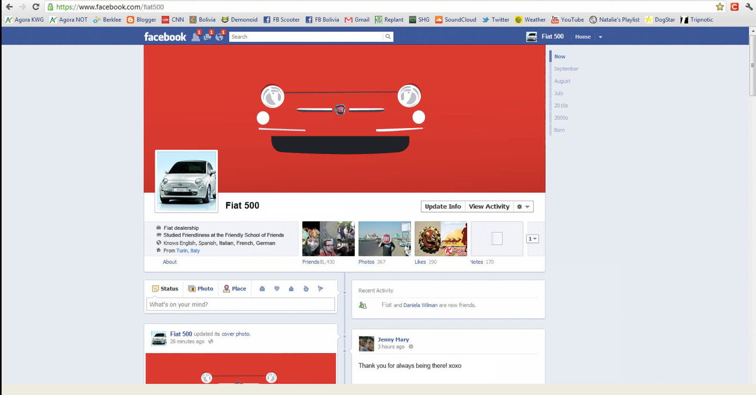Open the About link
Image resolution: width=756 pixels, height=395 pixels.
170,262
